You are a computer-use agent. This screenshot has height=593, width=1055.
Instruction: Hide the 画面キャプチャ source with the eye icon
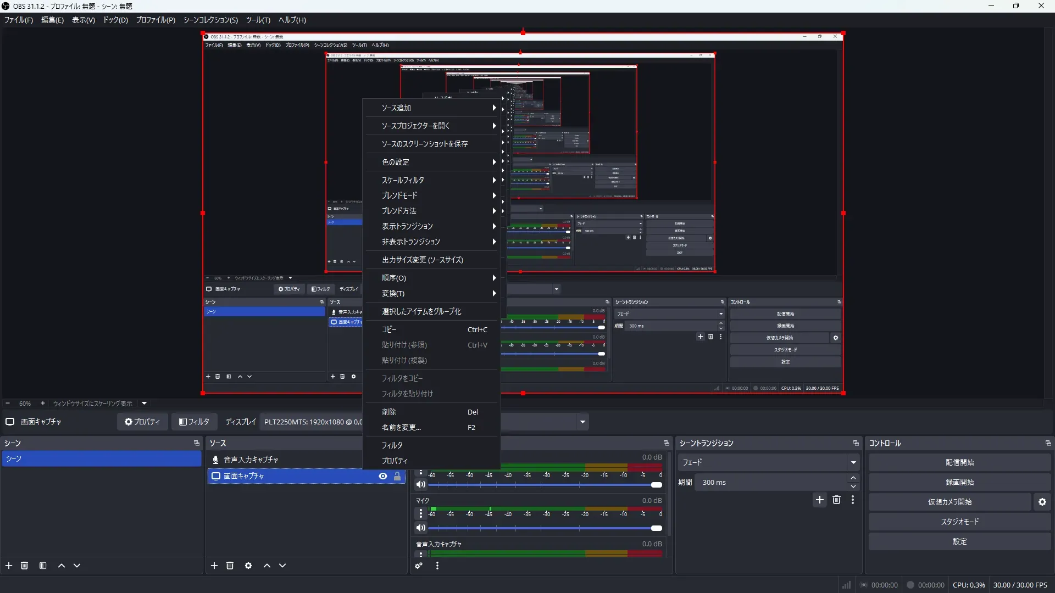point(383,476)
